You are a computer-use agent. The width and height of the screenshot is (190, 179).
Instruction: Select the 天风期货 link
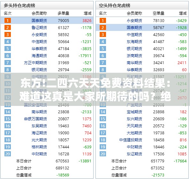click(134, 126)
